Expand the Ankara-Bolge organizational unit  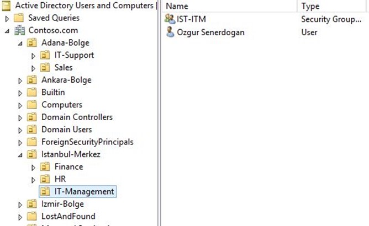[20, 81]
